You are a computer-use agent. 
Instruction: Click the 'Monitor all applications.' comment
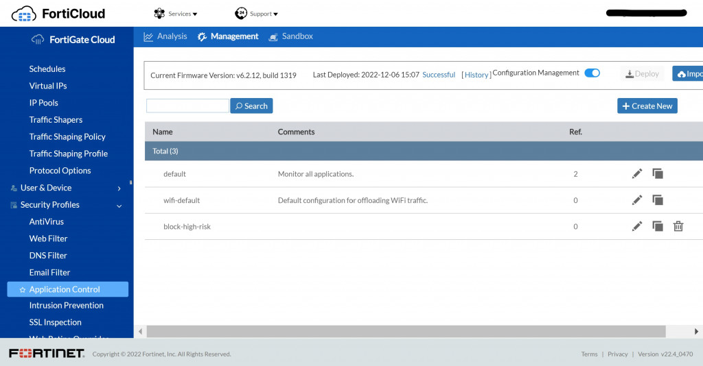(316, 174)
